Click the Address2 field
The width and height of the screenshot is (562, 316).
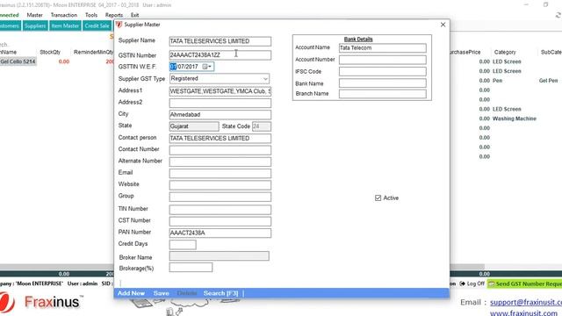click(x=220, y=104)
